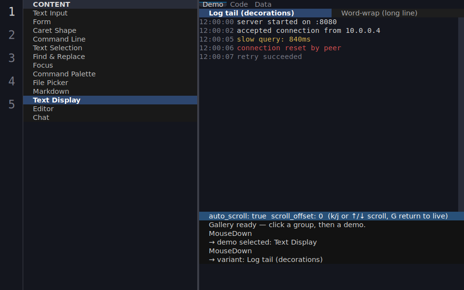The height and width of the screenshot is (290, 464).
Task: Click the auto_scroll status bar
Action: click(332, 216)
